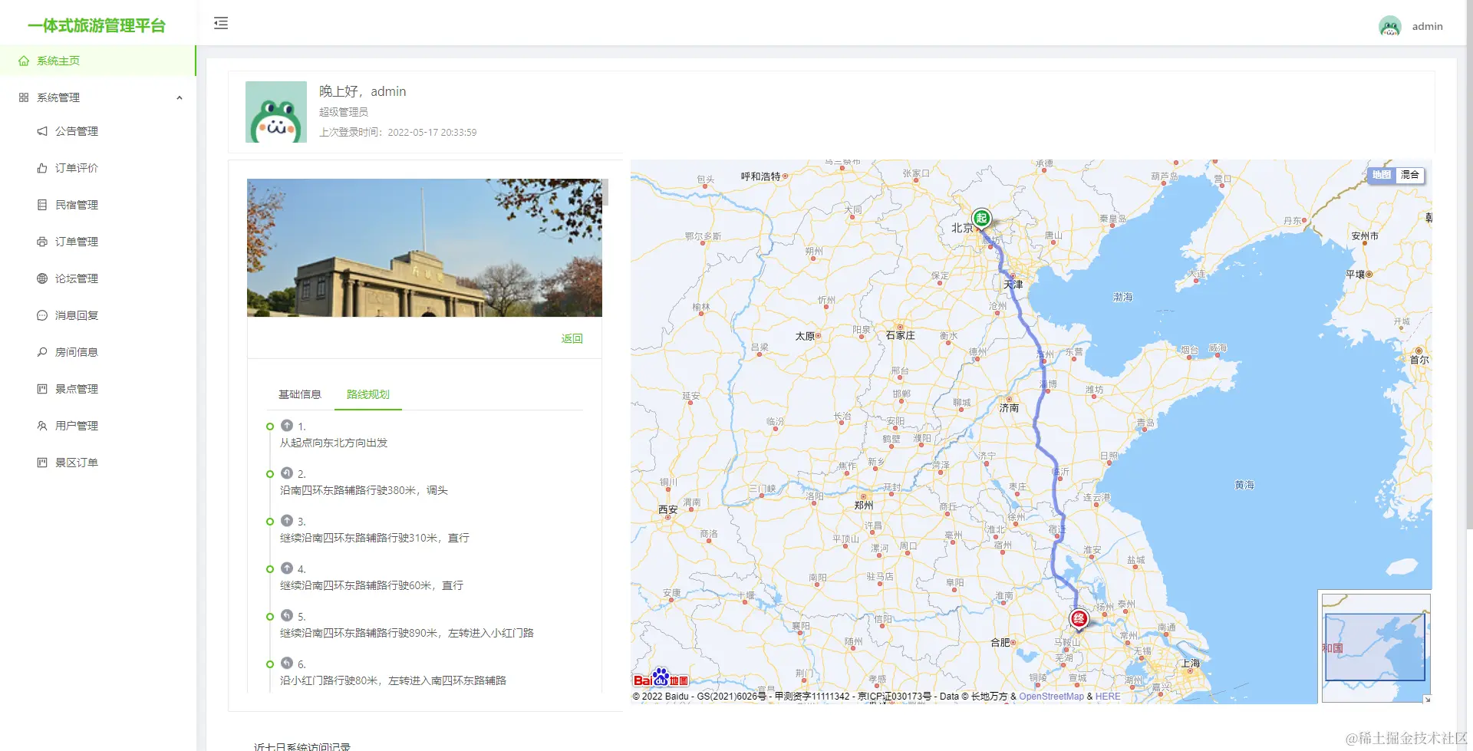Click the admin avatar in header

point(1390,26)
